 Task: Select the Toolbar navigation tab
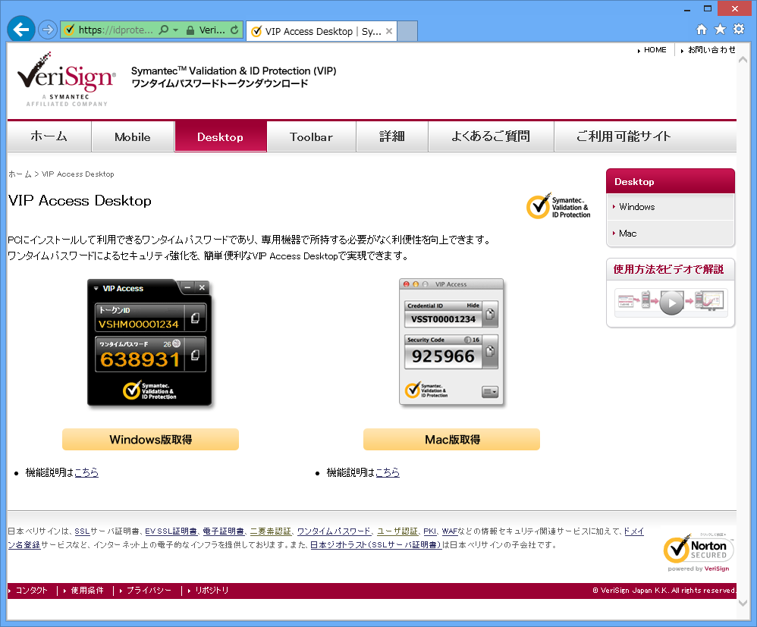coord(312,136)
